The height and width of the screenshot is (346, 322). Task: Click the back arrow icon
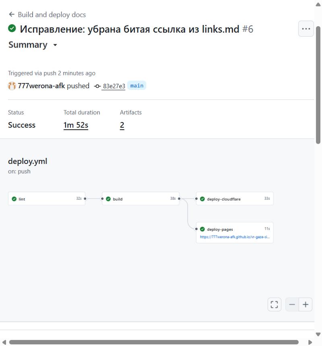pyautogui.click(x=12, y=15)
